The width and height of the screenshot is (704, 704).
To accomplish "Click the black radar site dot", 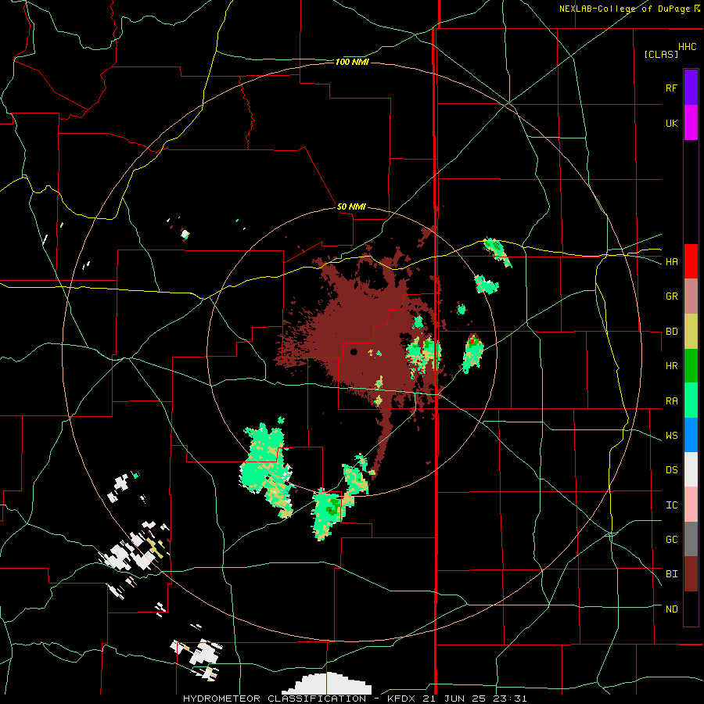I will point(354,351).
